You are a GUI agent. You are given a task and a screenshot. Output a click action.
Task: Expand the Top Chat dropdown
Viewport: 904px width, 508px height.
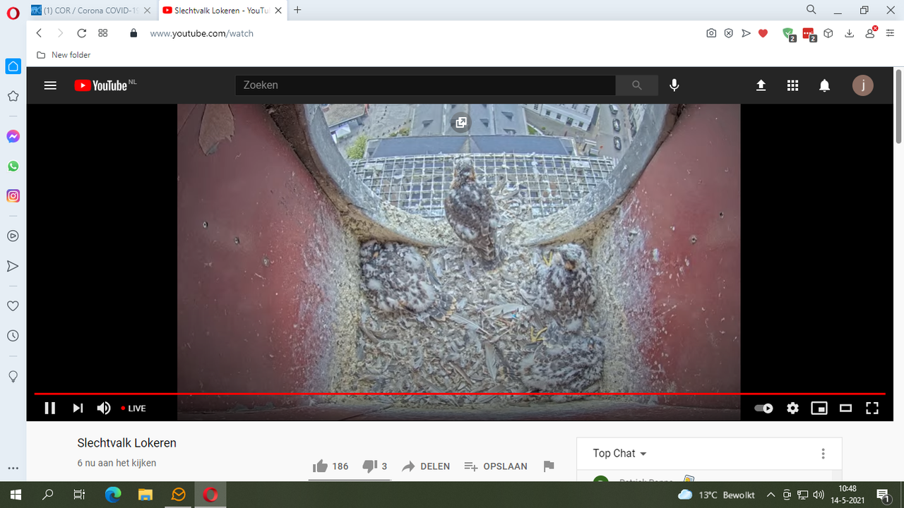coord(620,454)
